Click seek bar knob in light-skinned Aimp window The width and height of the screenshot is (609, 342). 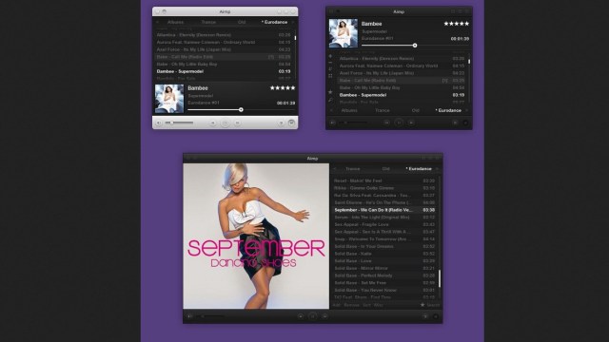tap(241, 110)
